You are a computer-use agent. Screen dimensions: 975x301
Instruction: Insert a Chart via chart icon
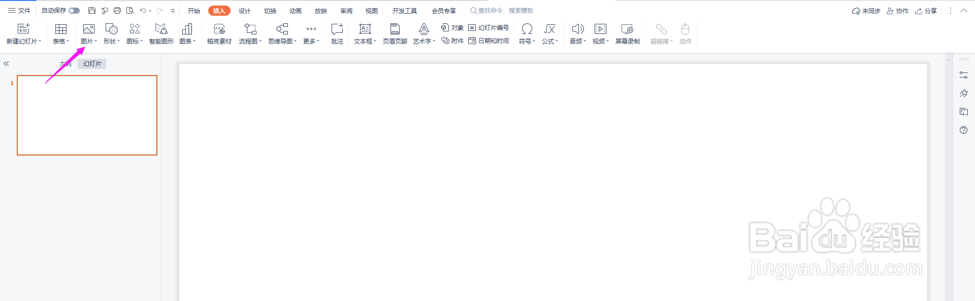[x=187, y=29]
